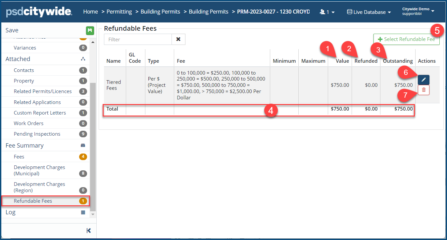Sort by the Maximum column header
The image size is (447, 240).
click(313, 61)
